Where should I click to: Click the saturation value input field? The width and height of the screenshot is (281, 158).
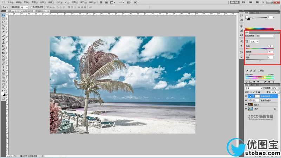coord(270,52)
